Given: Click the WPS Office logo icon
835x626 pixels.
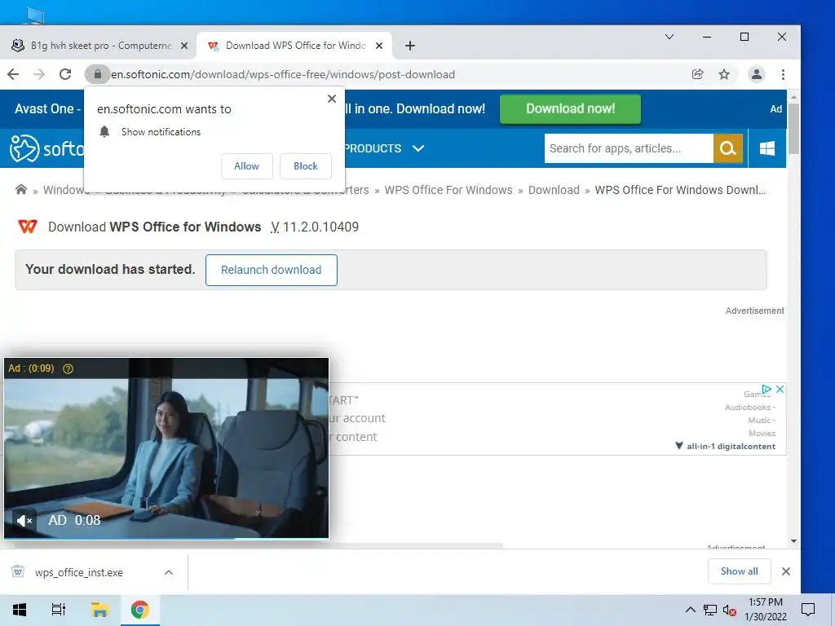Looking at the screenshot, I should pyautogui.click(x=28, y=227).
